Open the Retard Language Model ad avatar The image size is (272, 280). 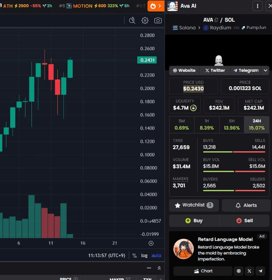184,249
